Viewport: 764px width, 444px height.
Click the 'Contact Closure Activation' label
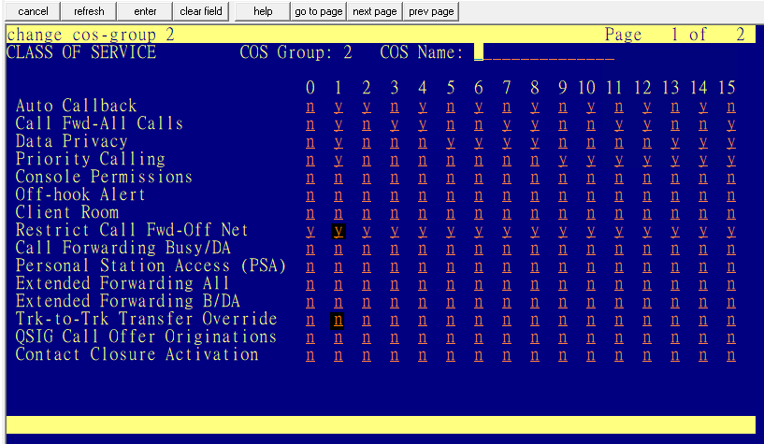pyautogui.click(x=137, y=354)
